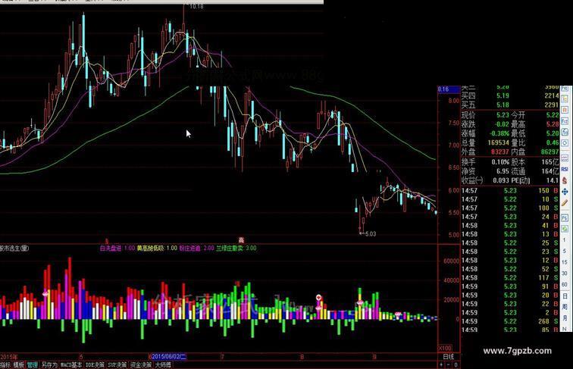Switch to SUP决策 template tab

click(x=117, y=365)
